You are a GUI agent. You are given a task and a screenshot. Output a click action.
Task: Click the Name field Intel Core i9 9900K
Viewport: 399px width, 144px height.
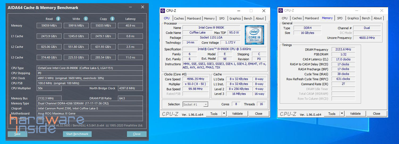[x=211, y=28]
